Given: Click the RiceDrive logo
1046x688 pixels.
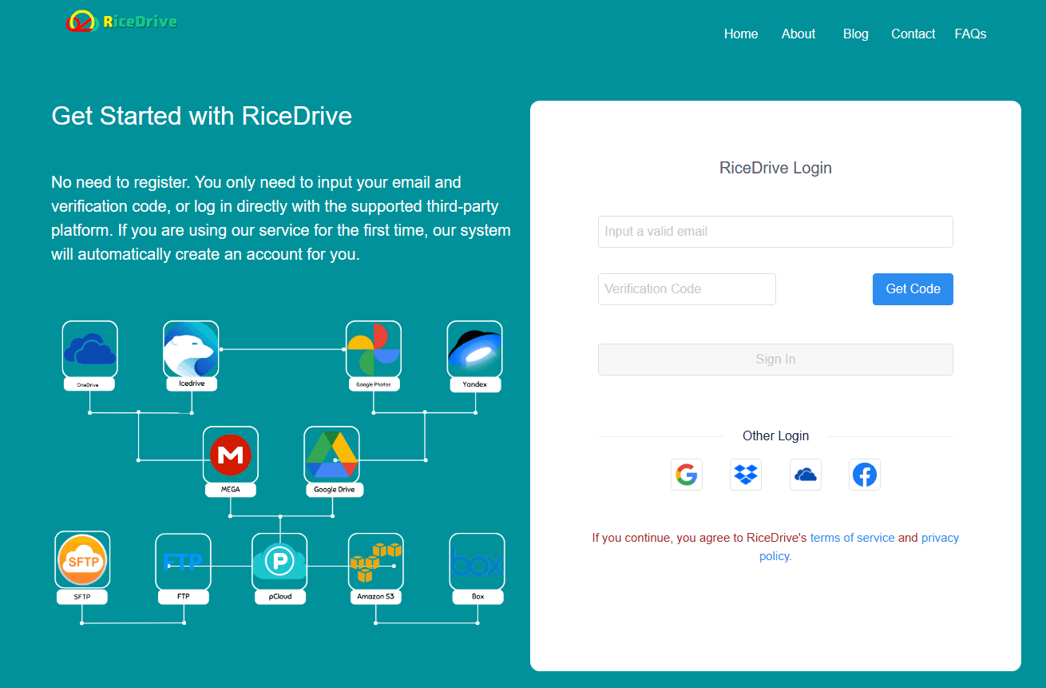Looking at the screenshot, I should click(x=121, y=22).
